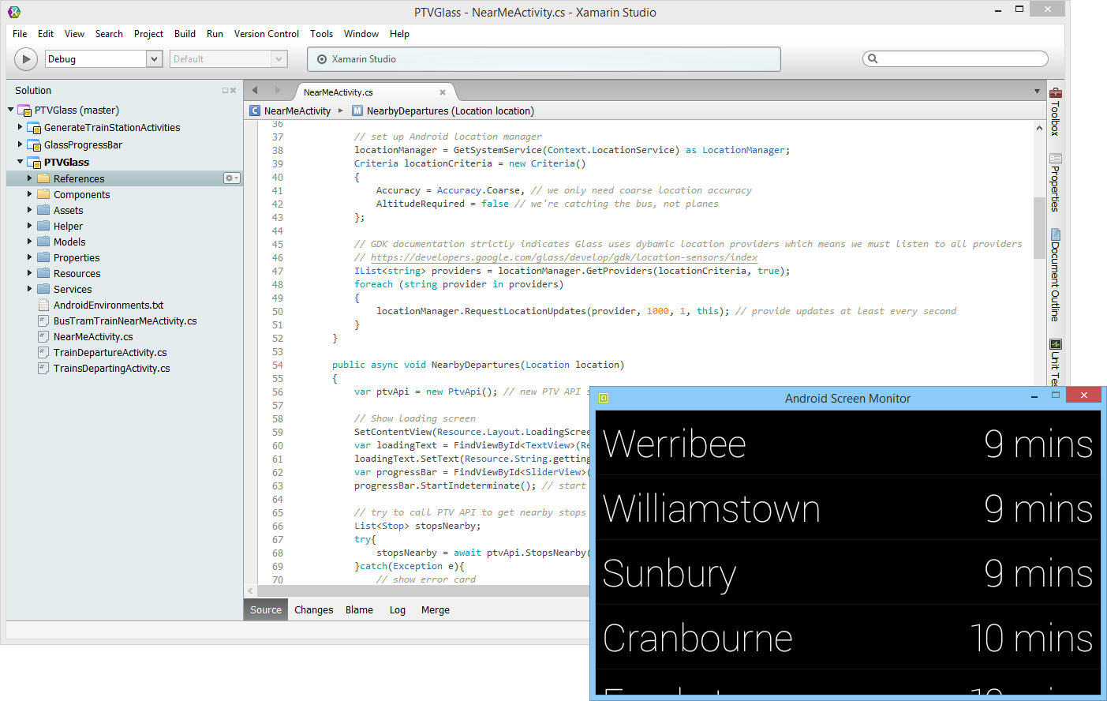Expand the Helper folder

[x=30, y=226]
